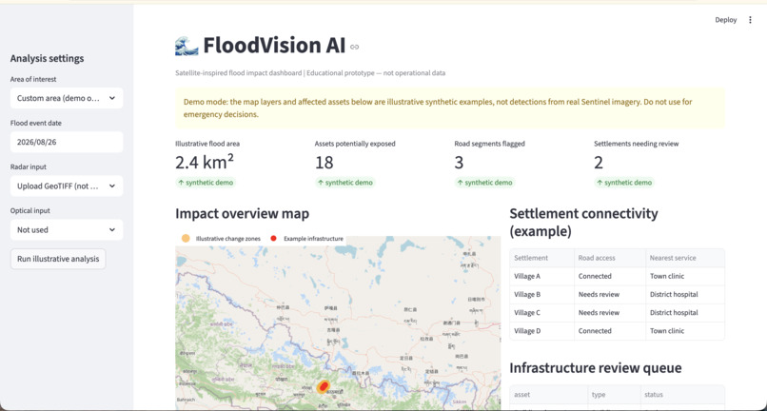Select the Settlement column header
The height and width of the screenshot is (411, 767).
click(541, 258)
